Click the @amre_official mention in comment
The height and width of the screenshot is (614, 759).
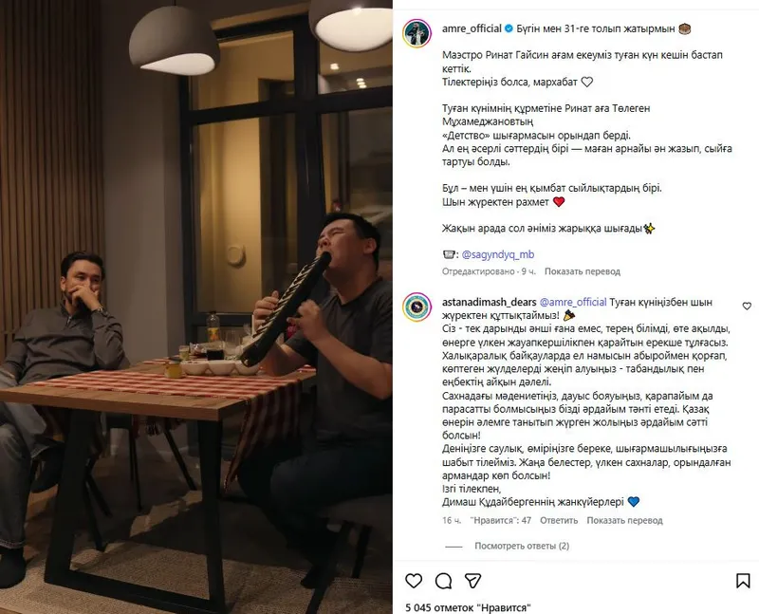[573, 302]
